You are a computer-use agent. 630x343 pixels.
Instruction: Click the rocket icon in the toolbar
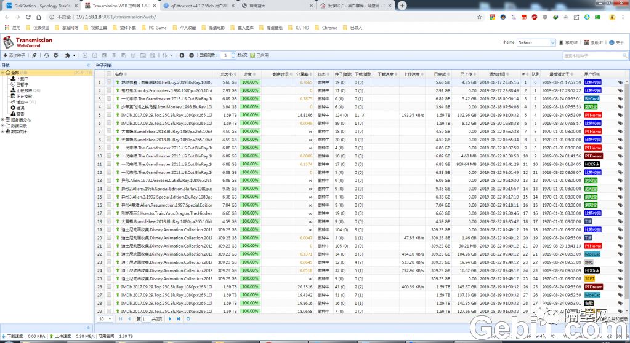click(34, 55)
